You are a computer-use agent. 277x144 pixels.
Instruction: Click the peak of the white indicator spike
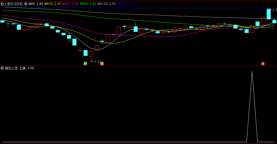tap(252, 71)
